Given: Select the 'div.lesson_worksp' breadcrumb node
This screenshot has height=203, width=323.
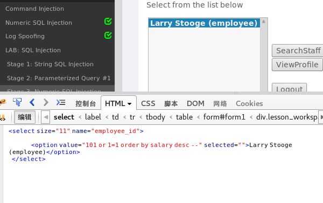Looking at the screenshot, I should [x=287, y=117].
